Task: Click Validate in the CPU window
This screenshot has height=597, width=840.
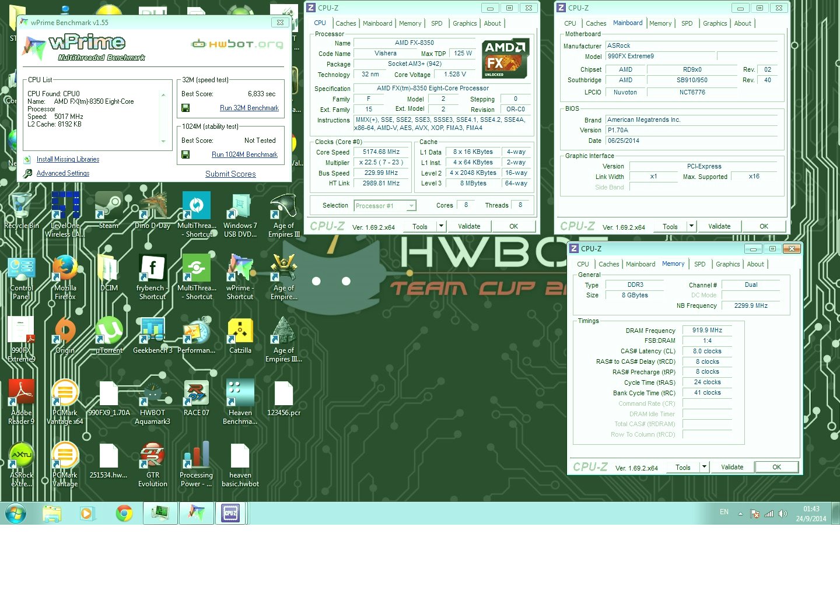Action: 469,226
